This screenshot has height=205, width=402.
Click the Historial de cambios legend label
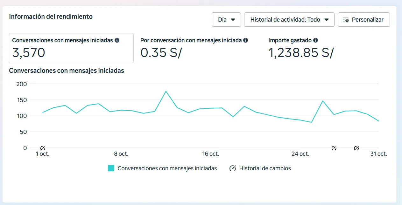[265, 168]
